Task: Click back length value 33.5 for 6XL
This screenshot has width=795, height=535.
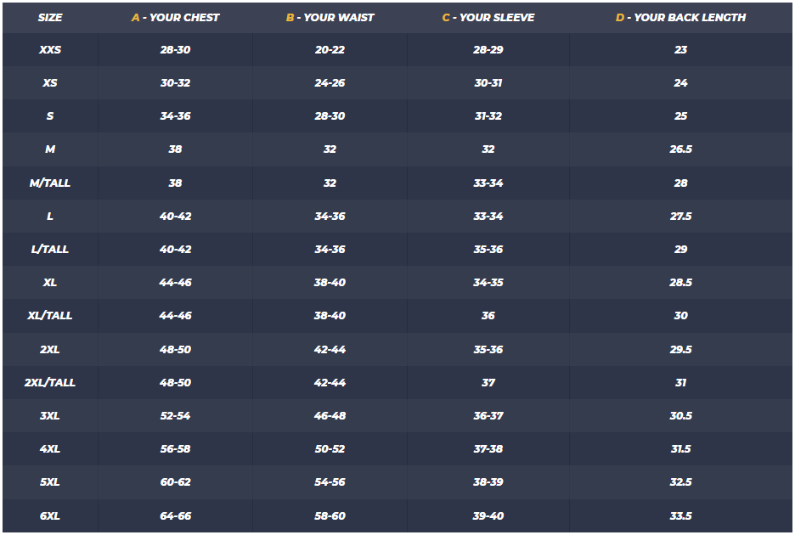Action: 680,516
